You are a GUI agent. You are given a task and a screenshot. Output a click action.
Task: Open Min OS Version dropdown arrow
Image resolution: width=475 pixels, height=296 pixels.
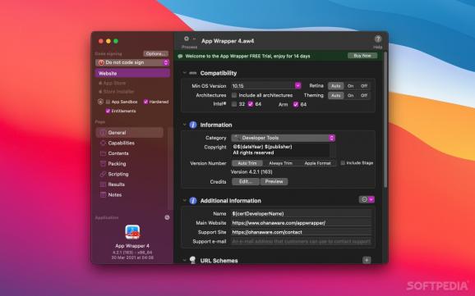297,86
